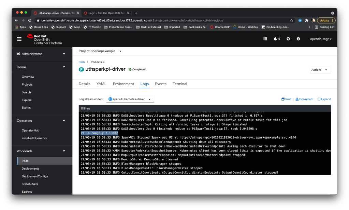
Task: Open the Raw log view
Action: (286, 99)
